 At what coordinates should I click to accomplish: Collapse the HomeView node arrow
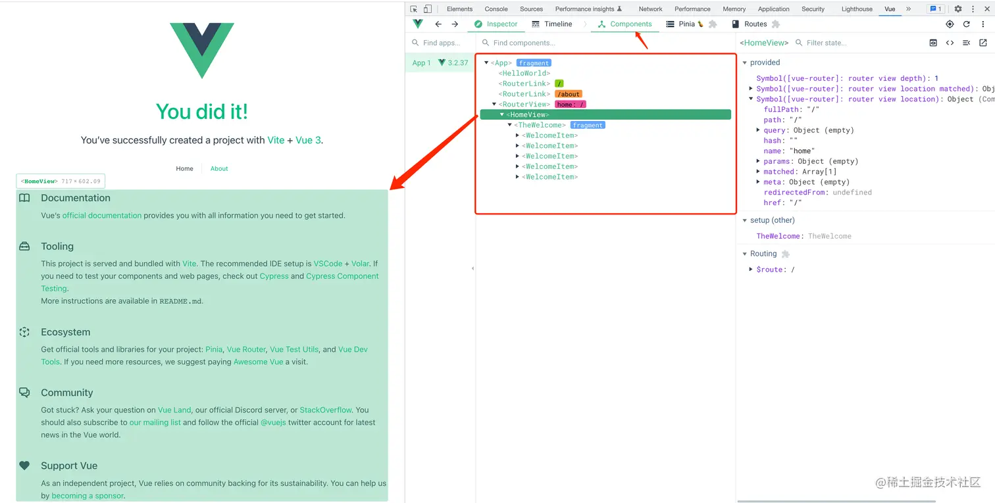pos(502,115)
